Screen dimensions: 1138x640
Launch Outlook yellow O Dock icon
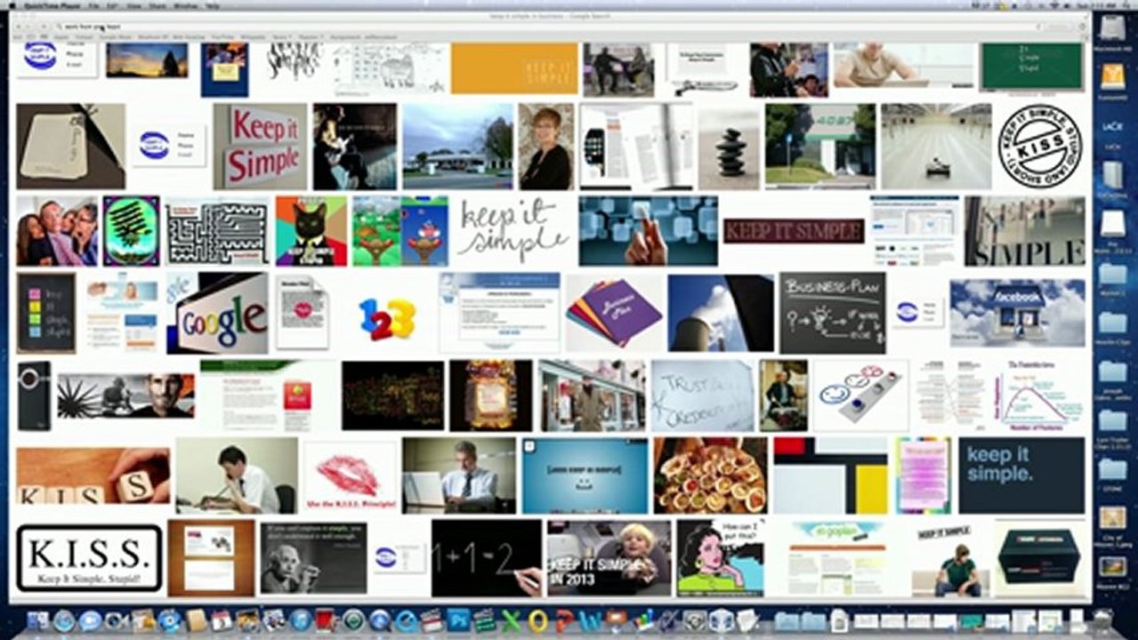(537, 620)
